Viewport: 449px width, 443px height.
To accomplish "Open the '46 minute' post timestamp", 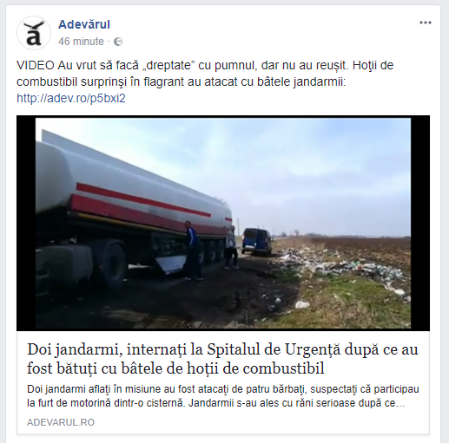I will (81, 42).
